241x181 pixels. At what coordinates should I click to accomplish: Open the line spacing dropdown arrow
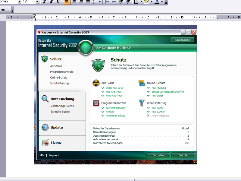[100, 2]
